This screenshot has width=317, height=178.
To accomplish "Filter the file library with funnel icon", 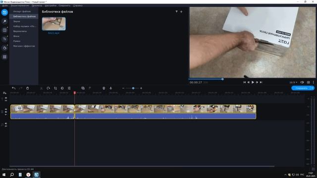I will [x=176, y=12].
